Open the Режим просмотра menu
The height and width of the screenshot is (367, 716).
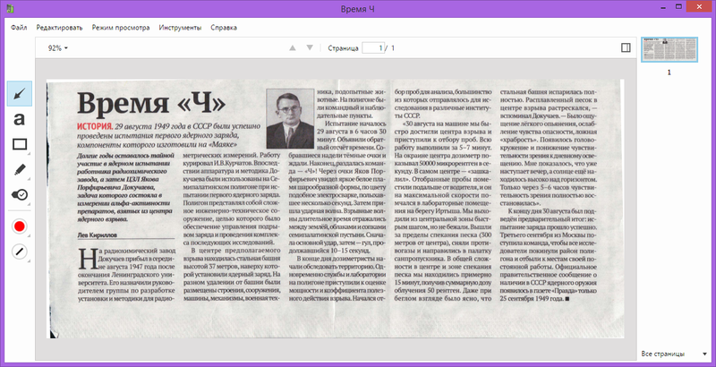point(121,28)
